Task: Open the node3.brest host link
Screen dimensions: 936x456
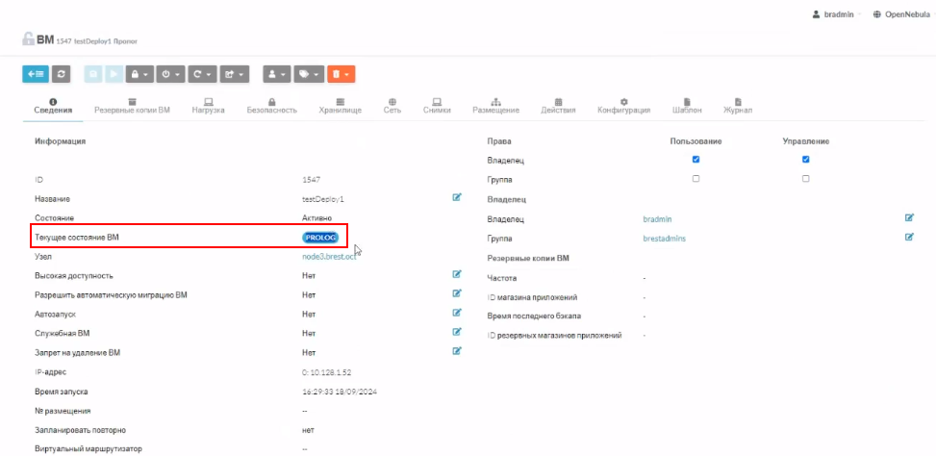Action: [330, 257]
